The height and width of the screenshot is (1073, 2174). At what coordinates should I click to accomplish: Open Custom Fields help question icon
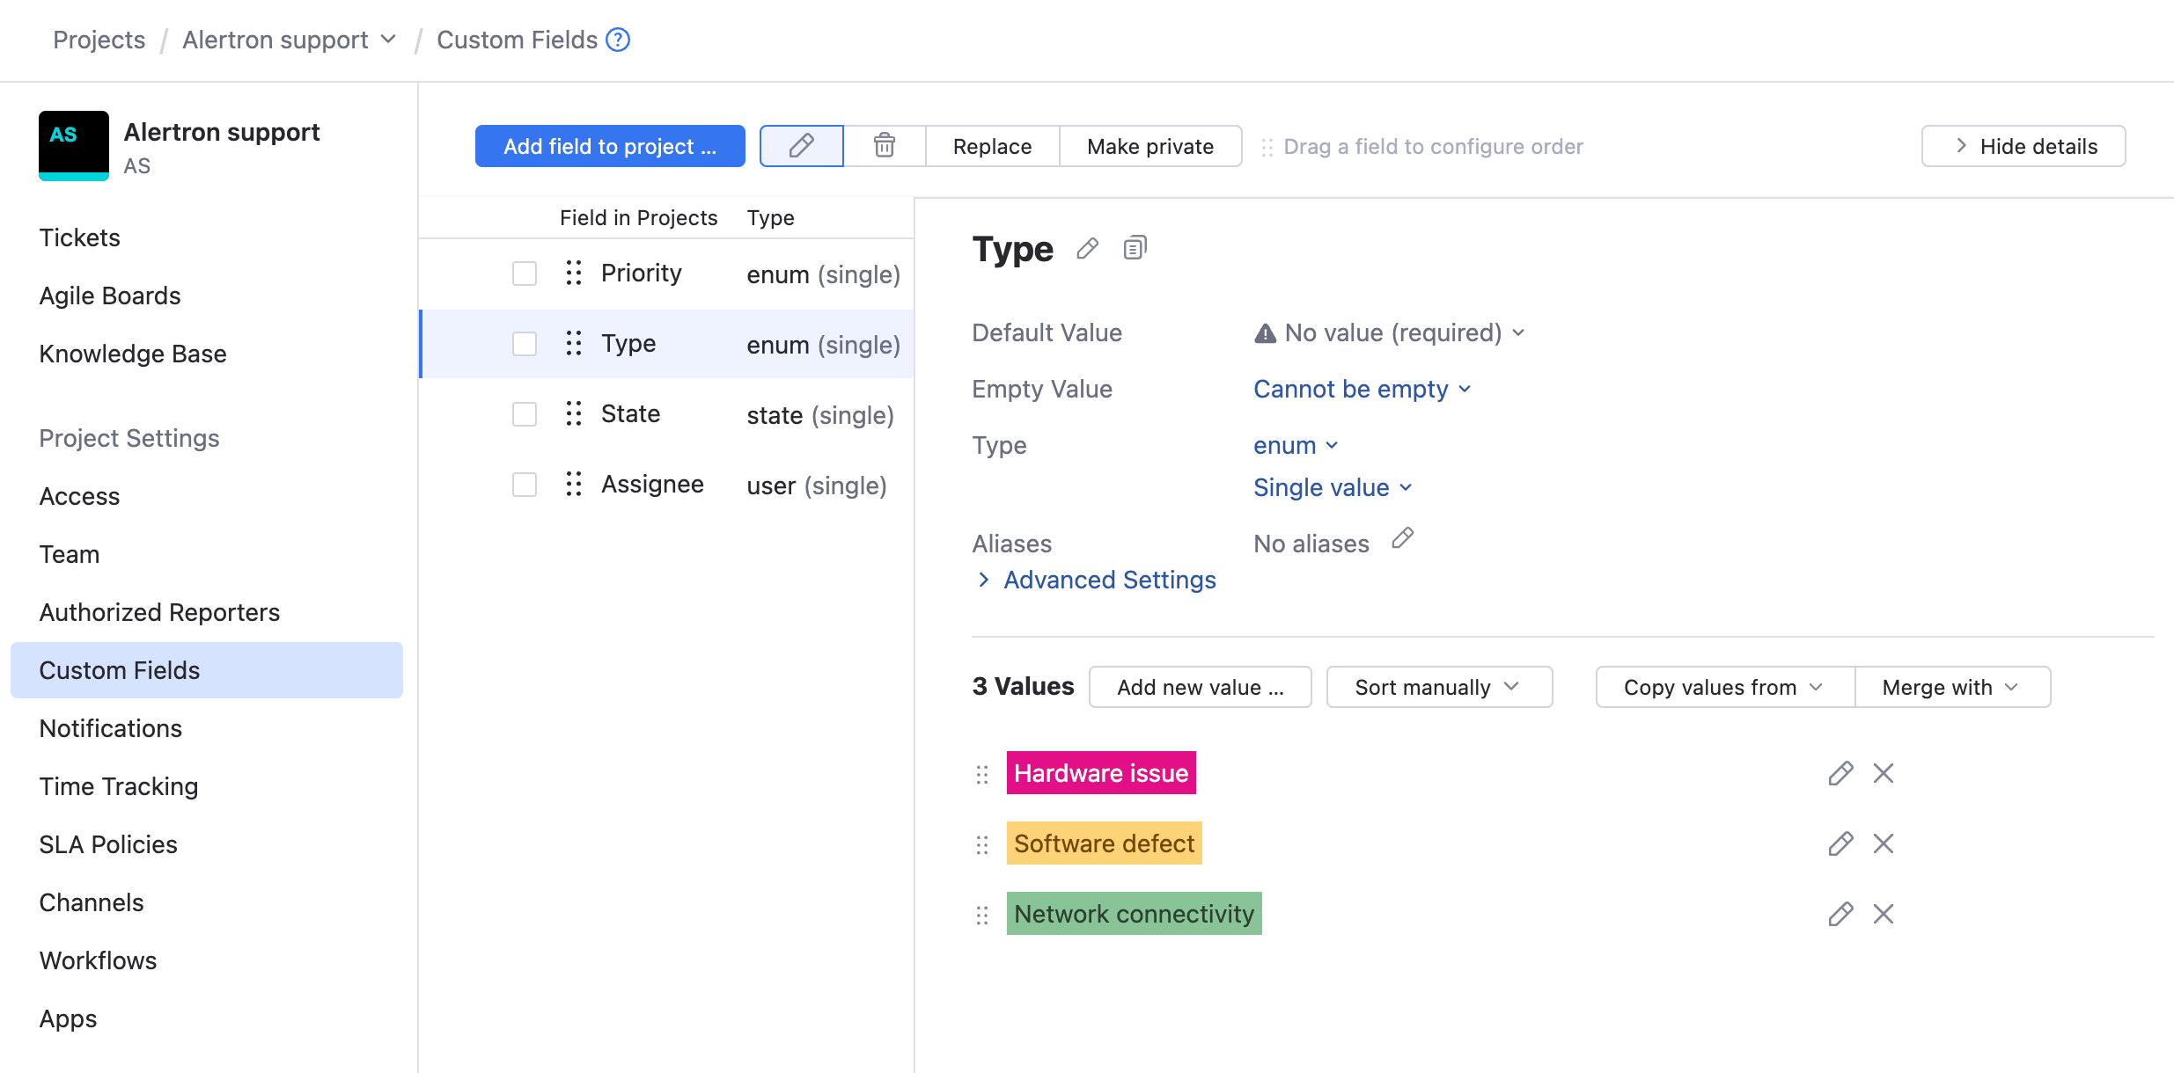click(x=618, y=40)
